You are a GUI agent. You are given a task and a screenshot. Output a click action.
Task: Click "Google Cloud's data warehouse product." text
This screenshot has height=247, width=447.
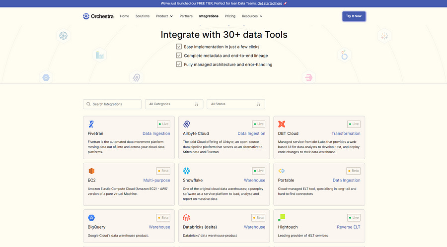pos(118,236)
